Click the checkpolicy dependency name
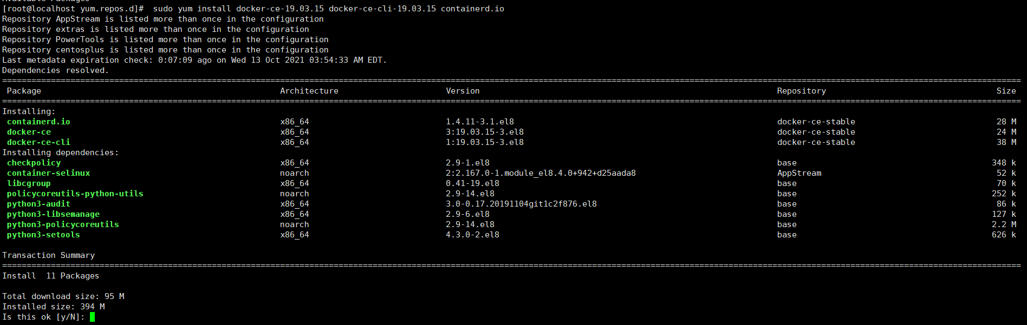 pyautogui.click(x=34, y=163)
